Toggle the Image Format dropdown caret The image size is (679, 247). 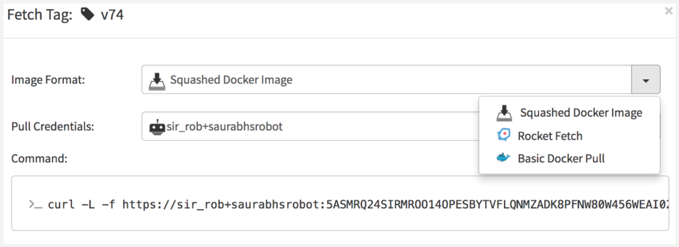click(x=646, y=79)
